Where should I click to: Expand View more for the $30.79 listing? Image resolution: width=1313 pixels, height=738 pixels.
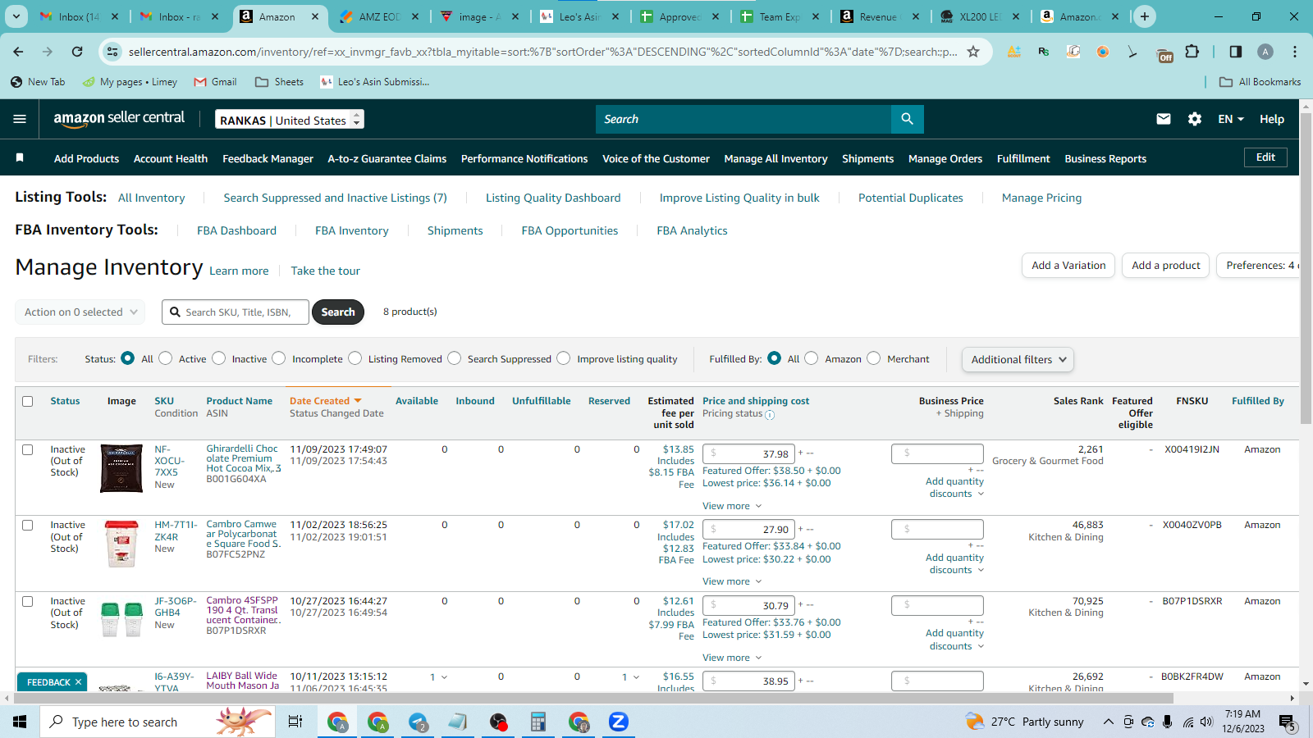tap(732, 658)
